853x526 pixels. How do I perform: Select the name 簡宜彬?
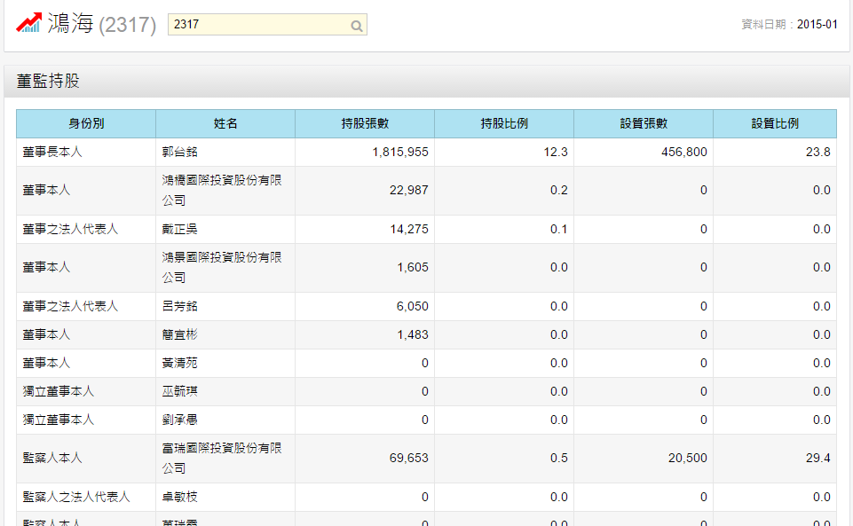(x=179, y=334)
